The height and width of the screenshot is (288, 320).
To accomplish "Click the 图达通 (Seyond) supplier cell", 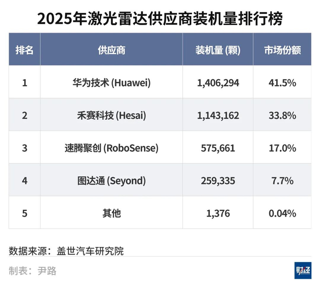I will (x=112, y=181).
